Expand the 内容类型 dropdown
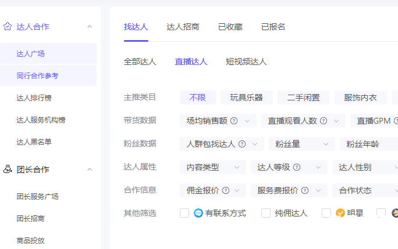 [213, 167]
